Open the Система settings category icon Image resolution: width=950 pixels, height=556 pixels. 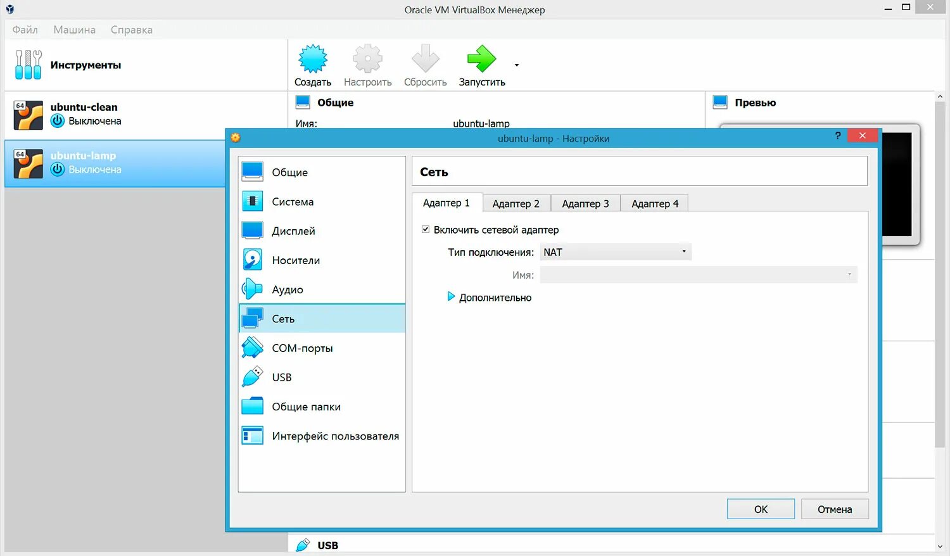(252, 201)
